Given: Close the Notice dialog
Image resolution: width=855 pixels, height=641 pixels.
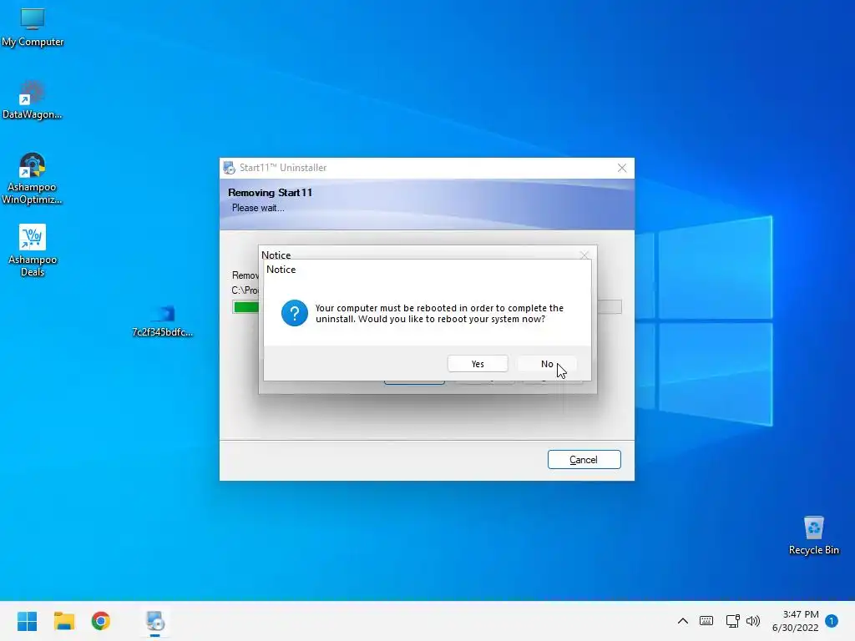Looking at the screenshot, I should click(x=584, y=255).
